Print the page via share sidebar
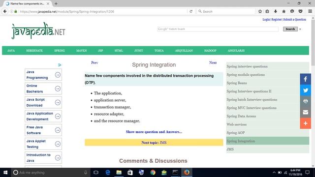This screenshot has width=315, height=177. 305,101
